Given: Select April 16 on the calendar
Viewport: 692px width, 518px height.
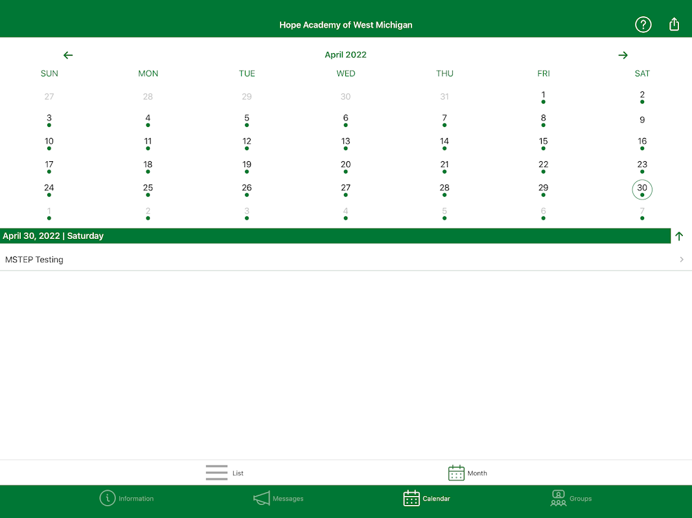Looking at the screenshot, I should tap(642, 143).
